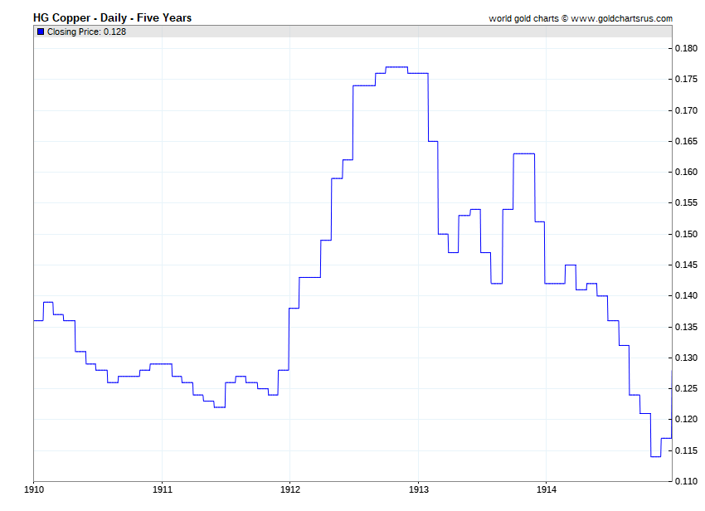Click the 'Closing Price: 0.128' legend label

pos(87,32)
